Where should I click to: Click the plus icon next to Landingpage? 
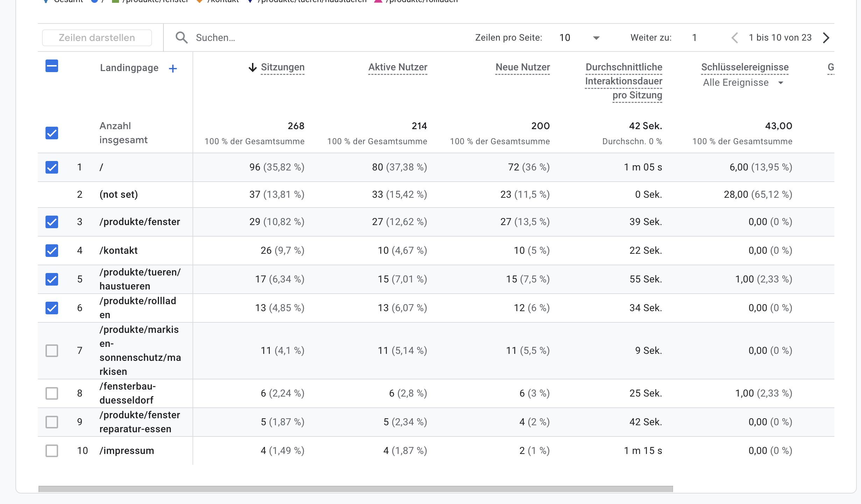point(173,68)
